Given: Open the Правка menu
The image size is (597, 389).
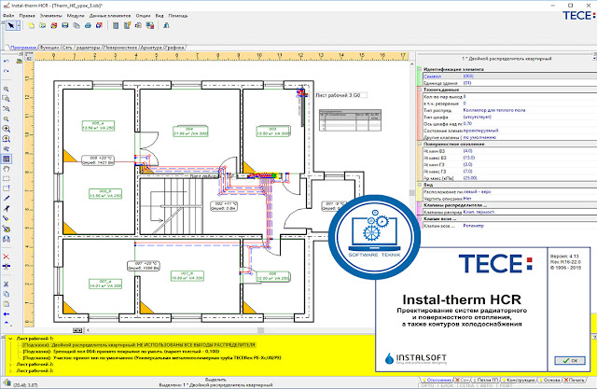Looking at the screenshot, I should 27,16.
